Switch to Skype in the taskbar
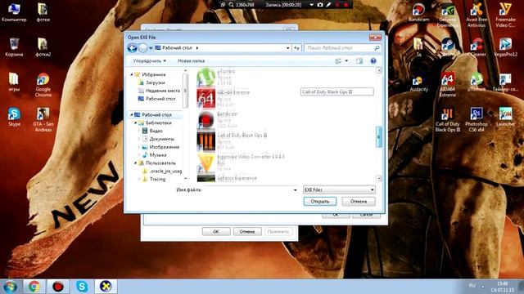Image resolution: width=524 pixels, height=294 pixels. tap(82, 287)
